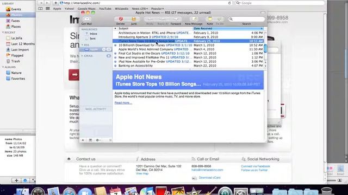
Task: Click the 'View map' link on webpage
Action: pyautogui.click(x=142, y=173)
